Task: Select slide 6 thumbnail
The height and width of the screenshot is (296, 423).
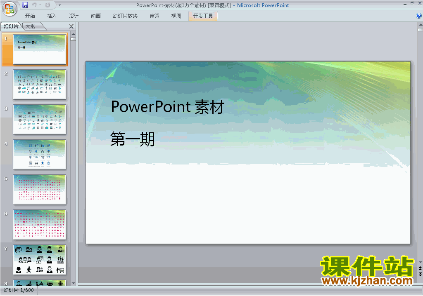Action: 39,225
